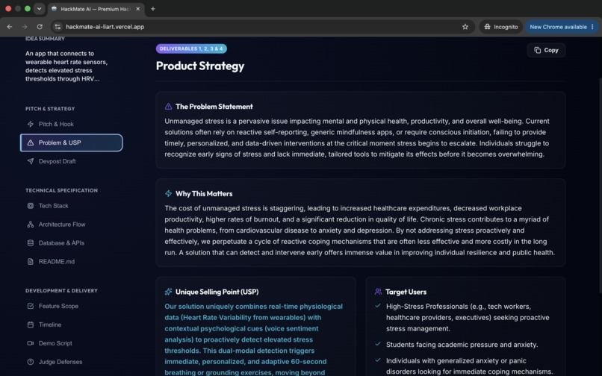Click the Product Strategy heading

200,66
